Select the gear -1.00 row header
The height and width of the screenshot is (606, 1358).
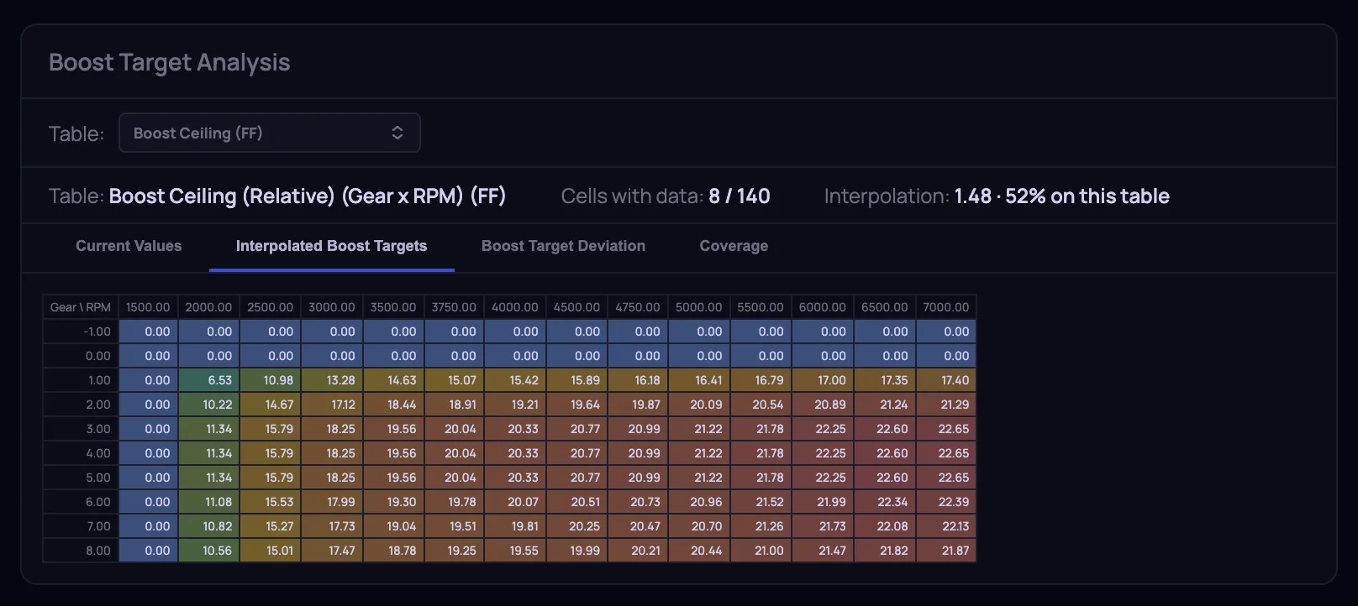tap(81, 332)
